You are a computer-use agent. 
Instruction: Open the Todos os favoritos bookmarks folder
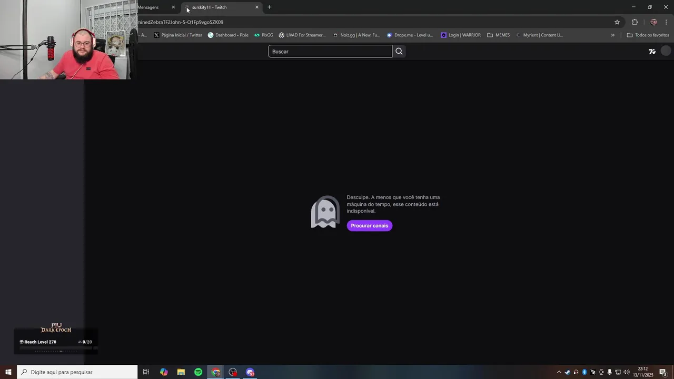coord(648,35)
